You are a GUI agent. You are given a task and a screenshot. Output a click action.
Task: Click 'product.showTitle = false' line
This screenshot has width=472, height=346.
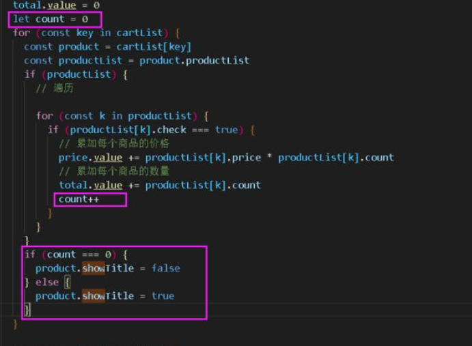pos(108,268)
